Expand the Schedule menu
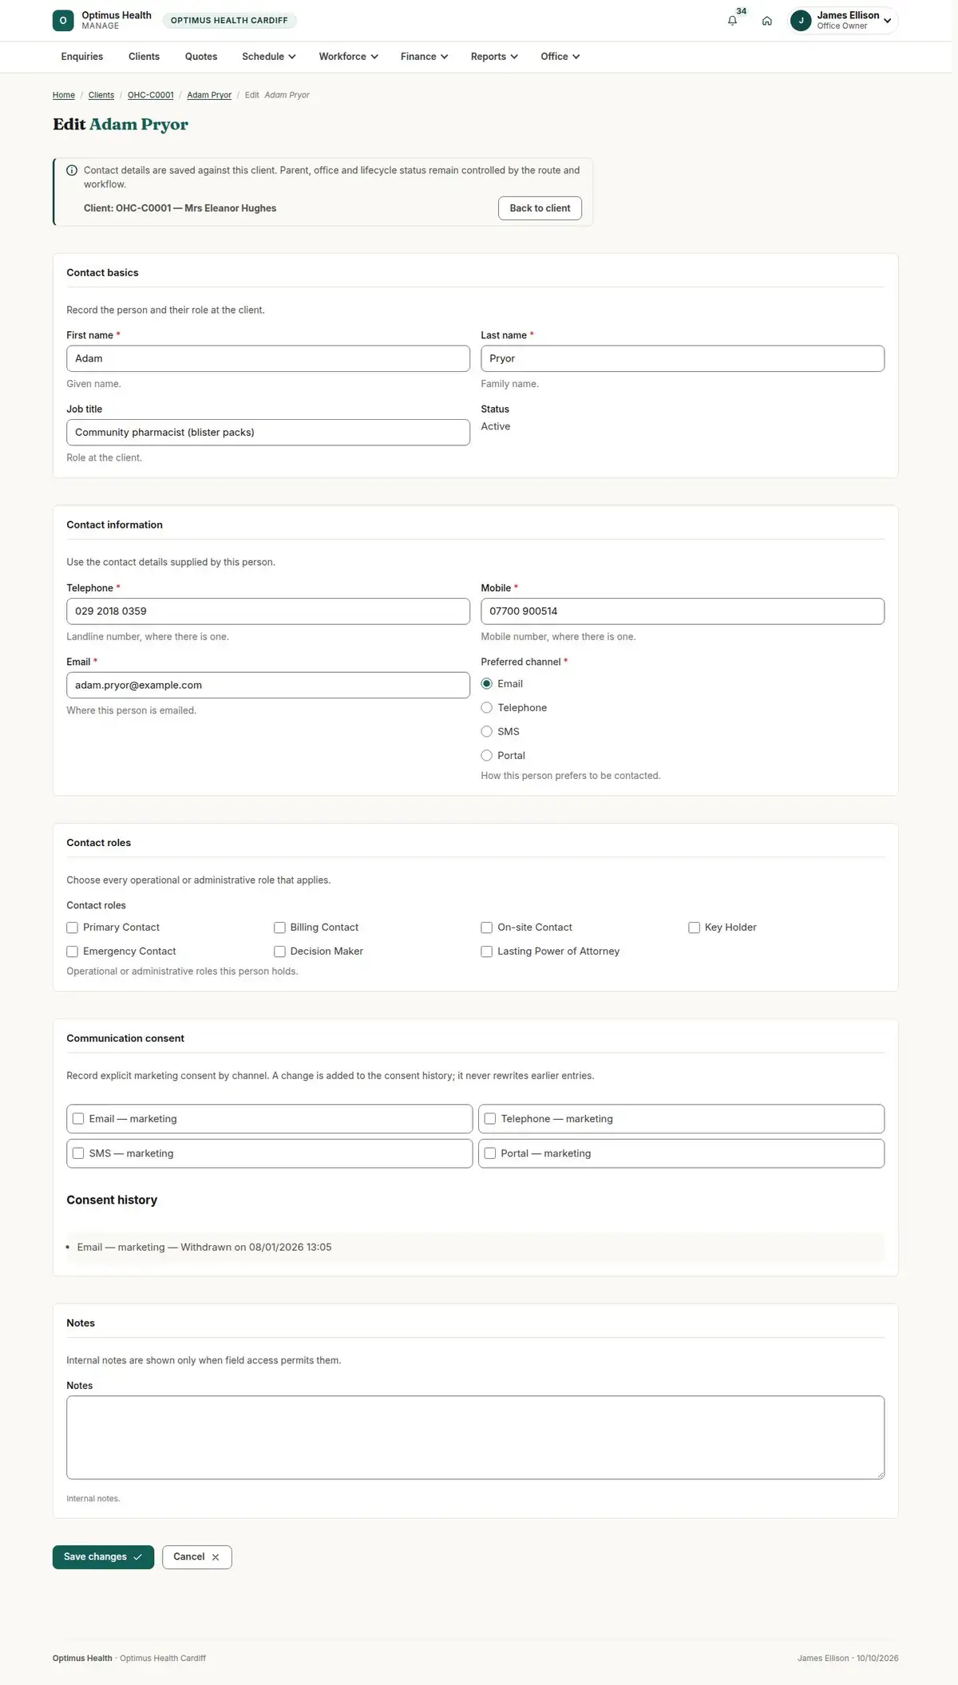 pos(269,57)
